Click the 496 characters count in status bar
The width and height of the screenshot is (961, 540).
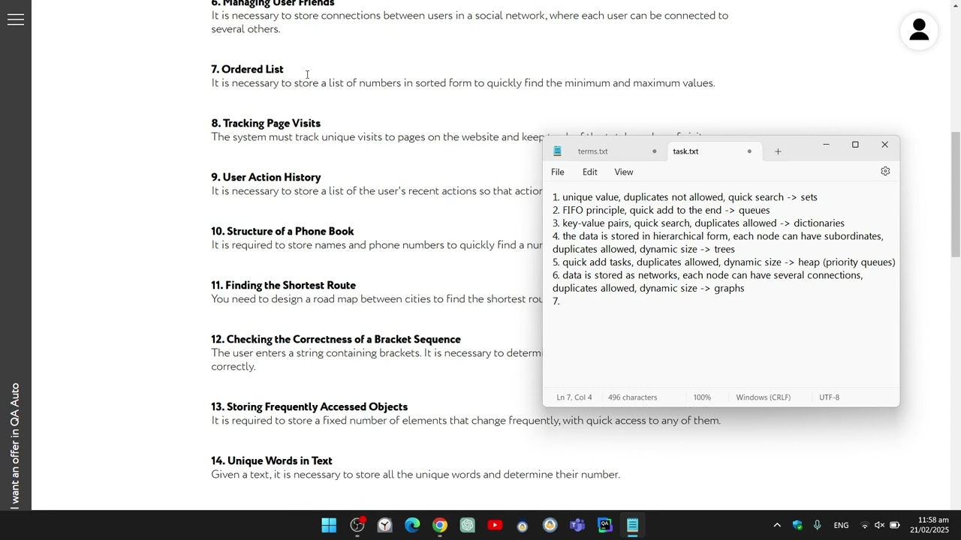click(x=632, y=397)
